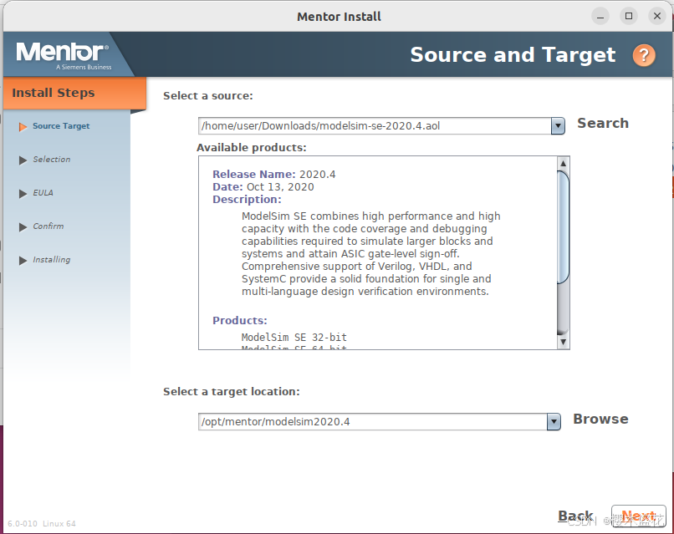Open the orange help question mark icon
The height and width of the screenshot is (534, 674).
point(644,55)
